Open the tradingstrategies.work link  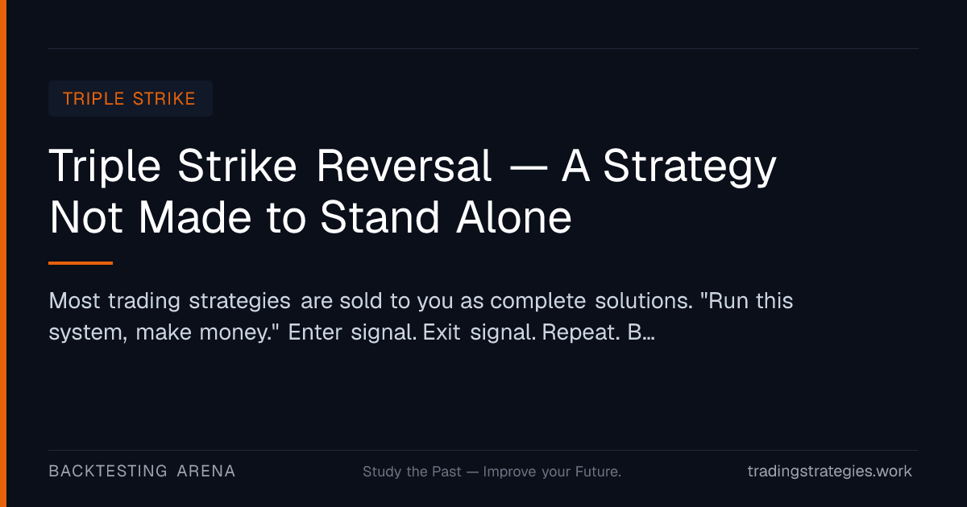(830, 472)
